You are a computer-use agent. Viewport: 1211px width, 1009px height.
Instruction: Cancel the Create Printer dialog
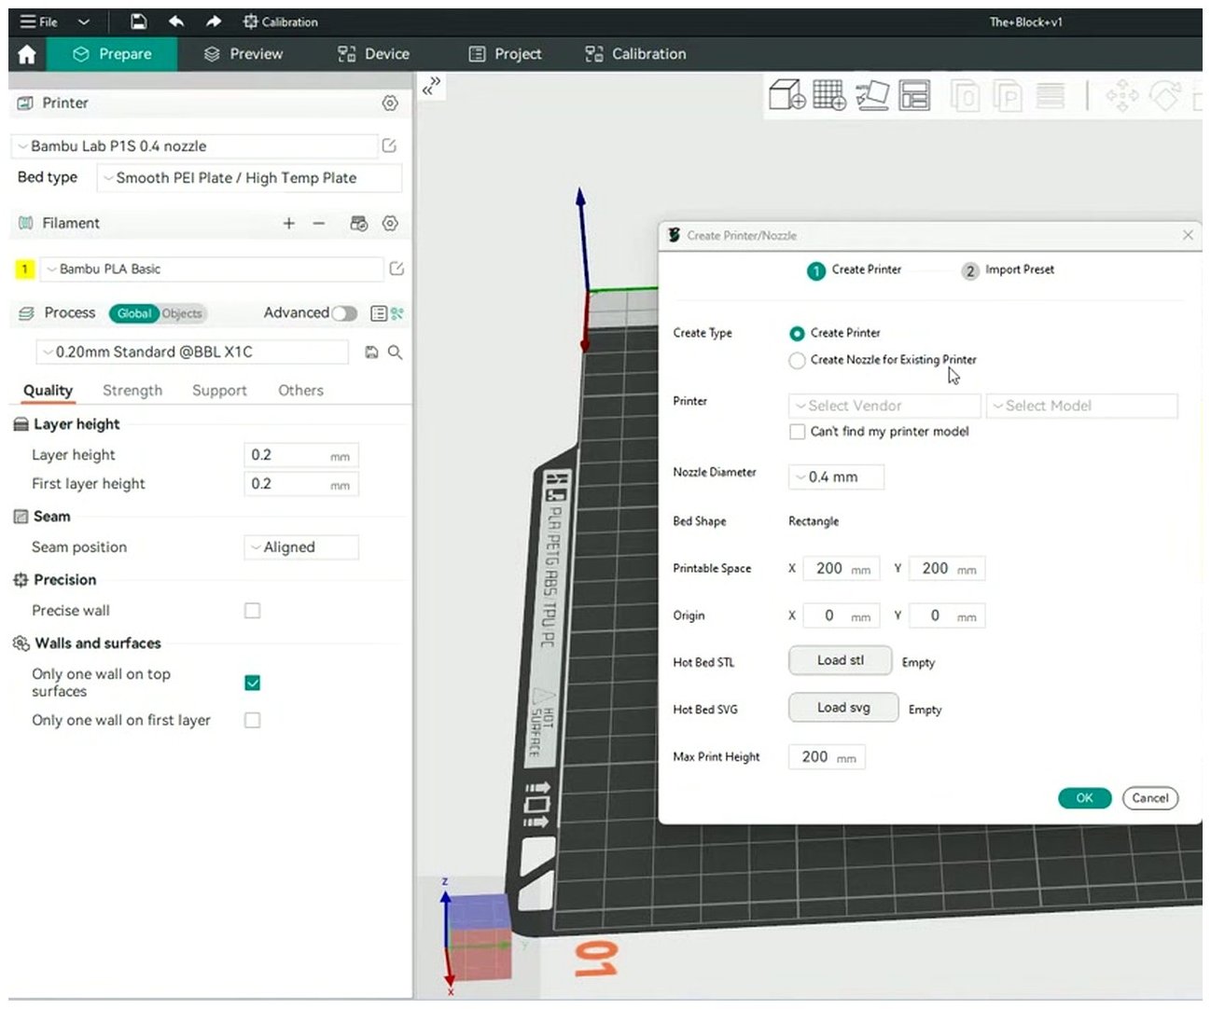pyautogui.click(x=1150, y=798)
